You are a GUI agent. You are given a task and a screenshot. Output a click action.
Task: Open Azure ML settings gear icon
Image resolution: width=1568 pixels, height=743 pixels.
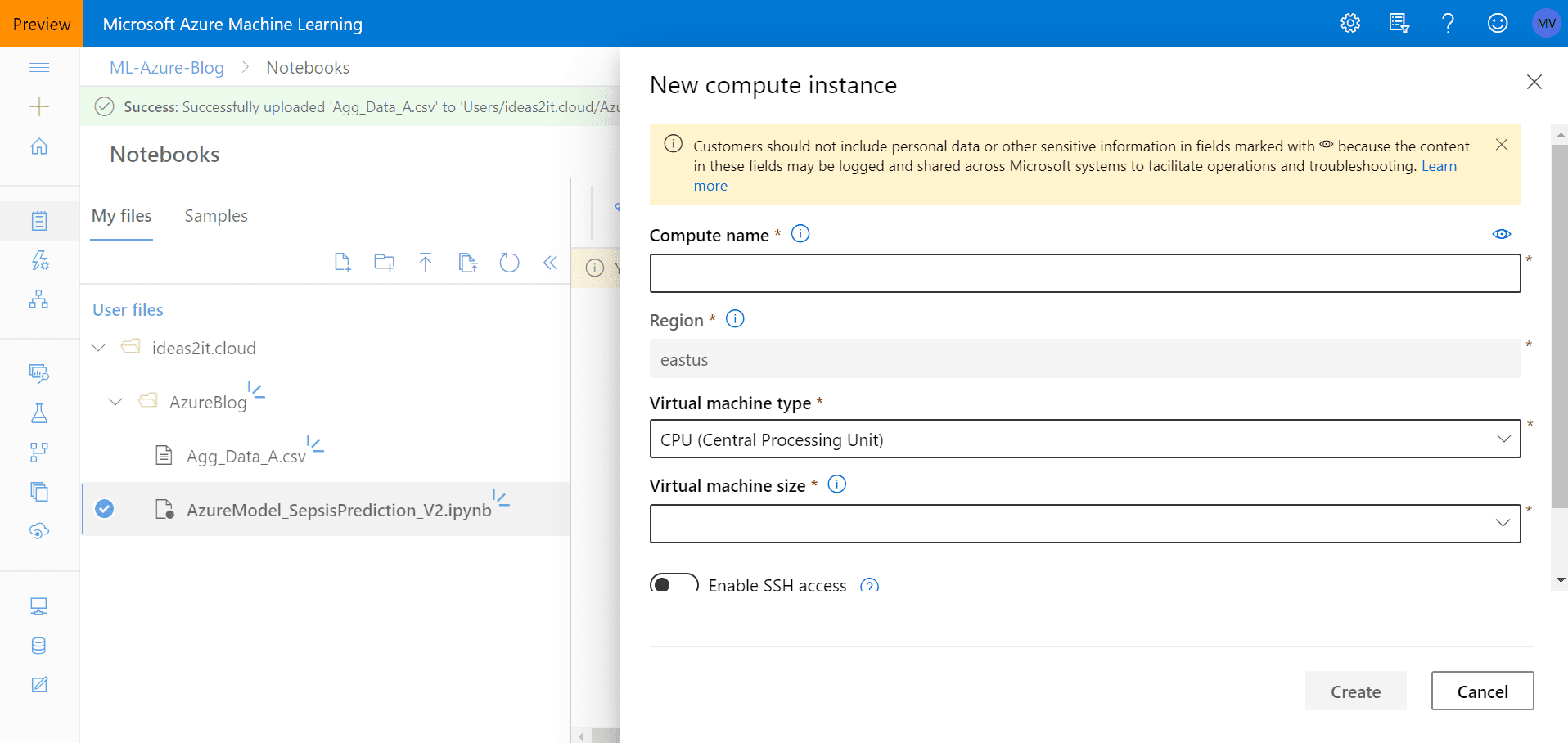(1349, 23)
